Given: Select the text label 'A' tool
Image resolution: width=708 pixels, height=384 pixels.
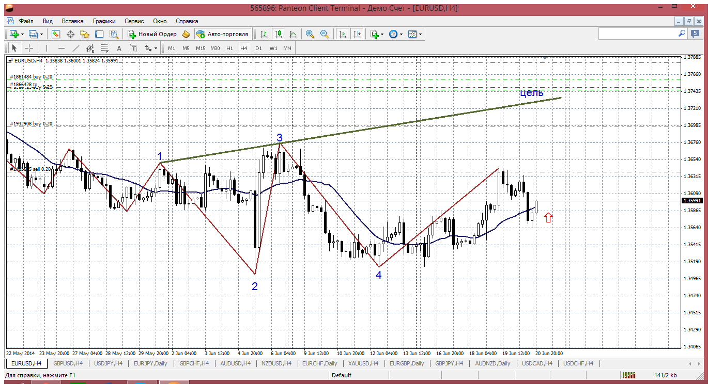Looking at the screenshot, I should [119, 48].
